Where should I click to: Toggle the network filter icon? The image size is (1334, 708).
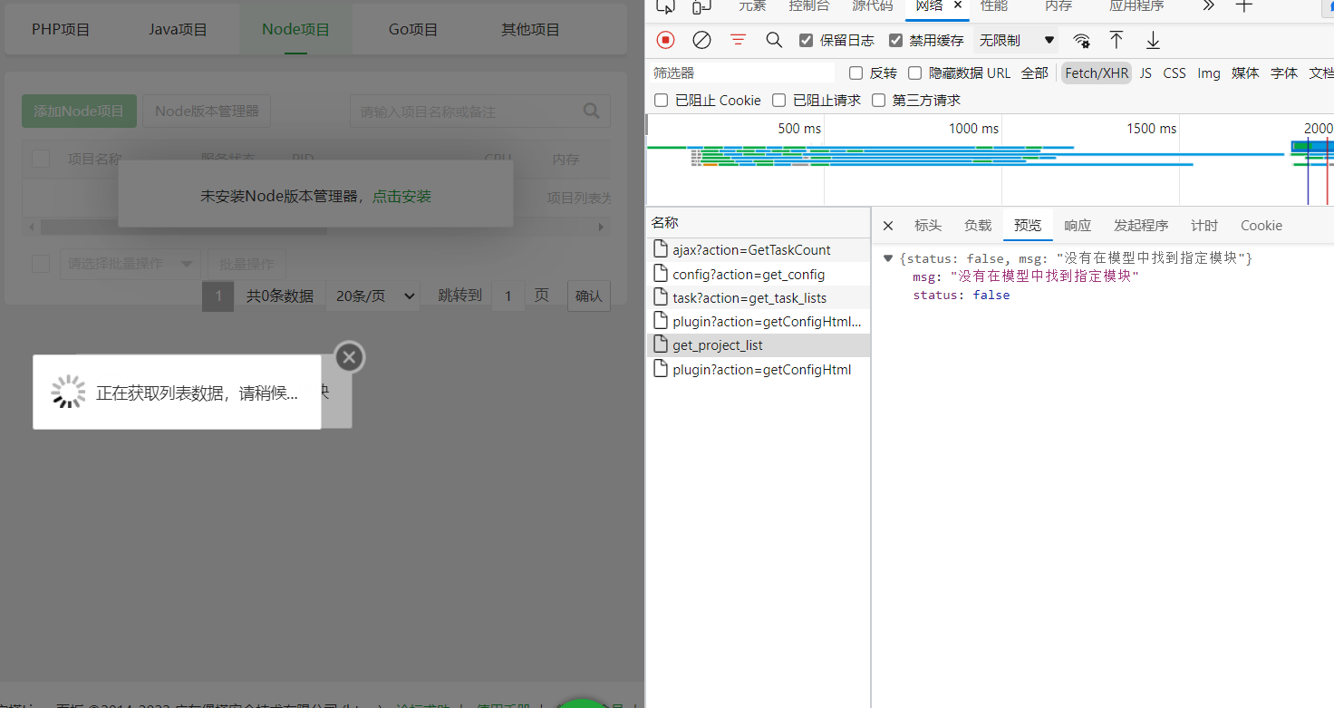click(739, 40)
